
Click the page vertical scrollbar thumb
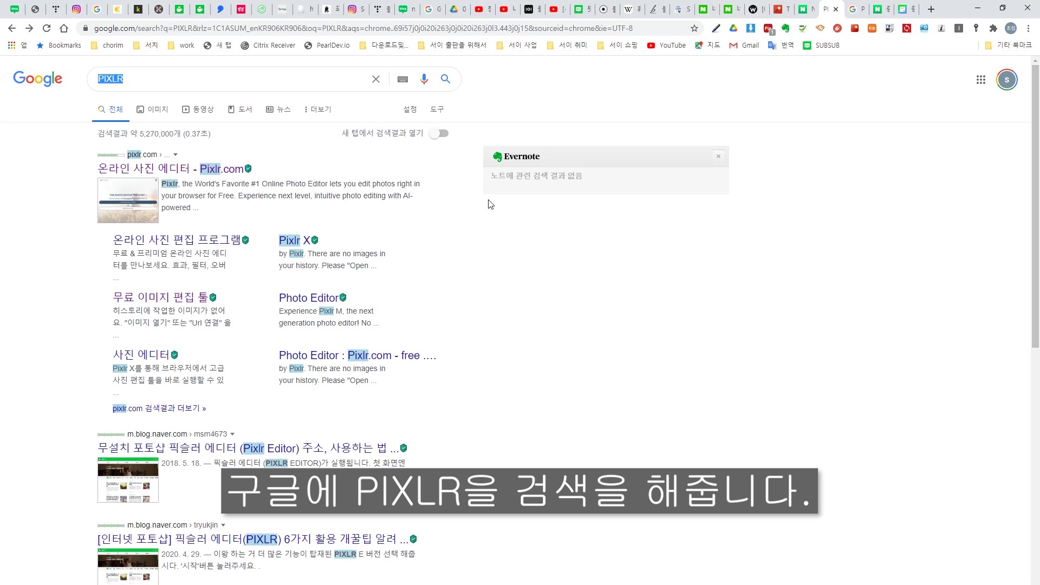(x=1035, y=206)
